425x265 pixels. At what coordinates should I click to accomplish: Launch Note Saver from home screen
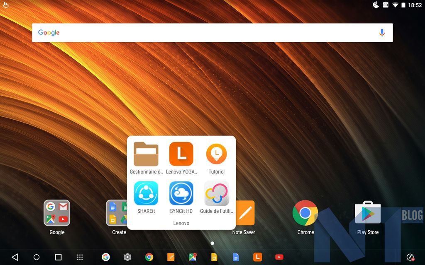point(245,213)
